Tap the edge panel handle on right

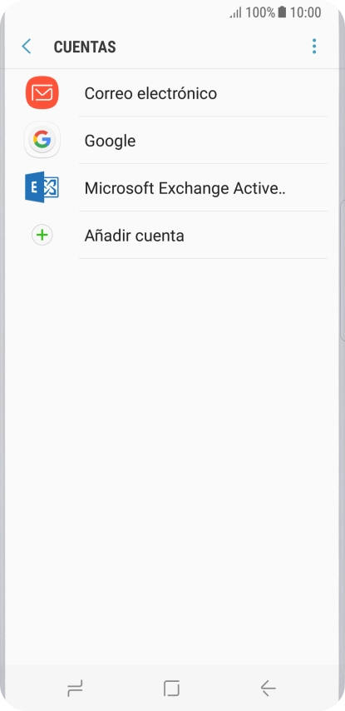pos(342,270)
